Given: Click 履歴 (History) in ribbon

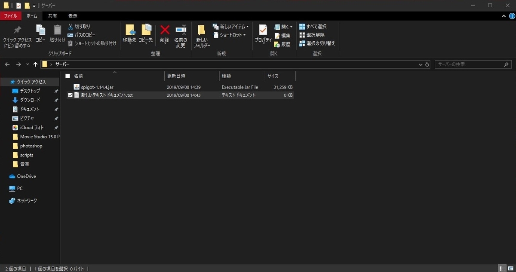Looking at the screenshot, I should click(283, 44).
